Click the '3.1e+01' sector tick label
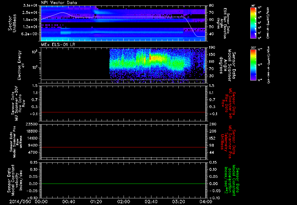The image size is (297, 205). [30, 6]
